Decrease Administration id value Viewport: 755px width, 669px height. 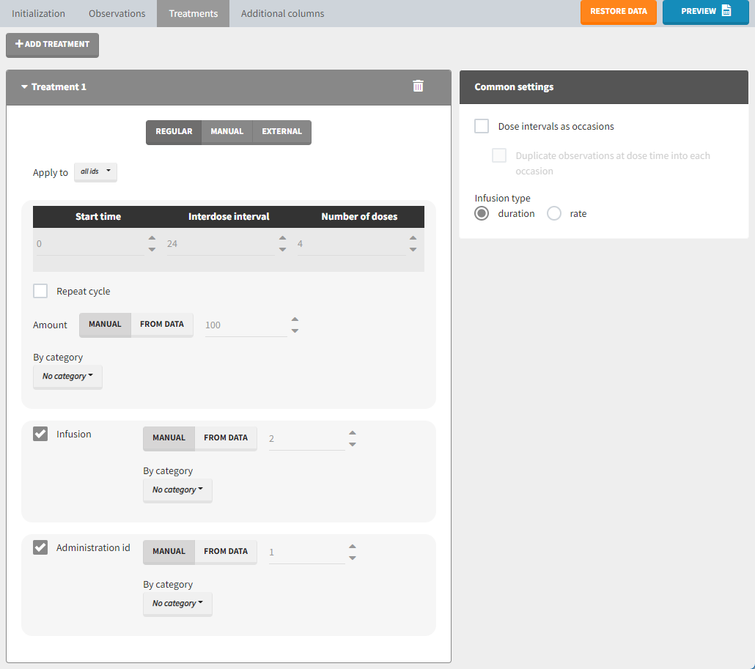(x=353, y=558)
